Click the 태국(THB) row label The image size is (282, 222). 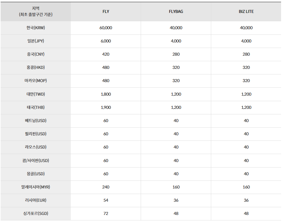click(36, 107)
